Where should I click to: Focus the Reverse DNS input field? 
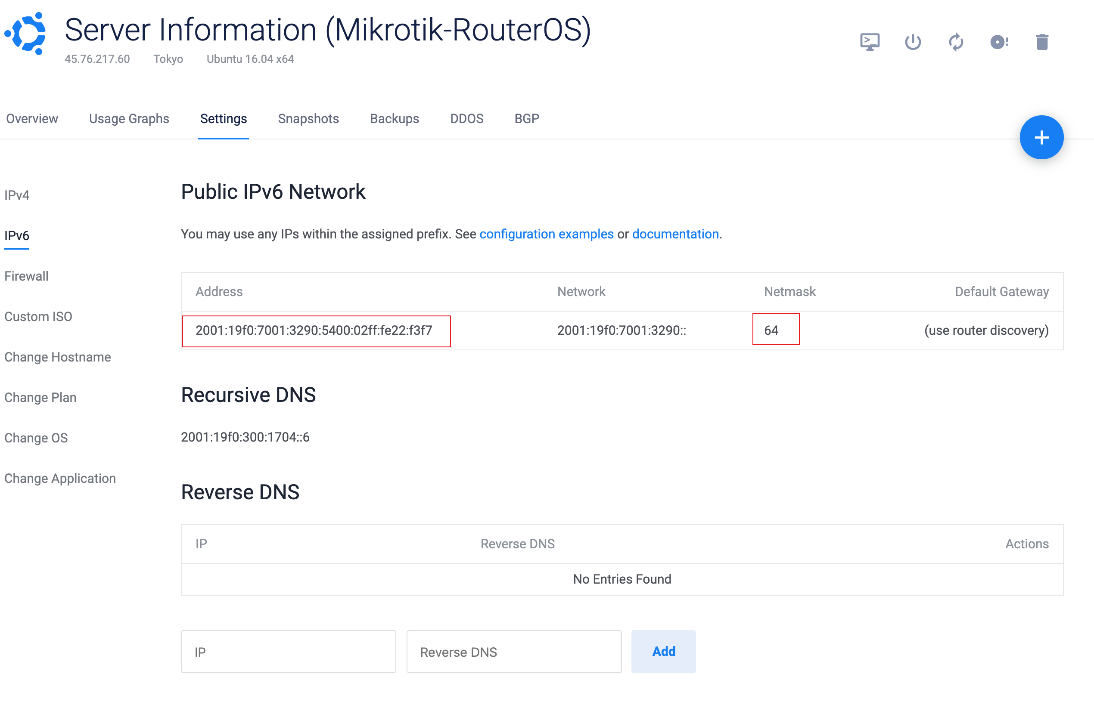[514, 651]
